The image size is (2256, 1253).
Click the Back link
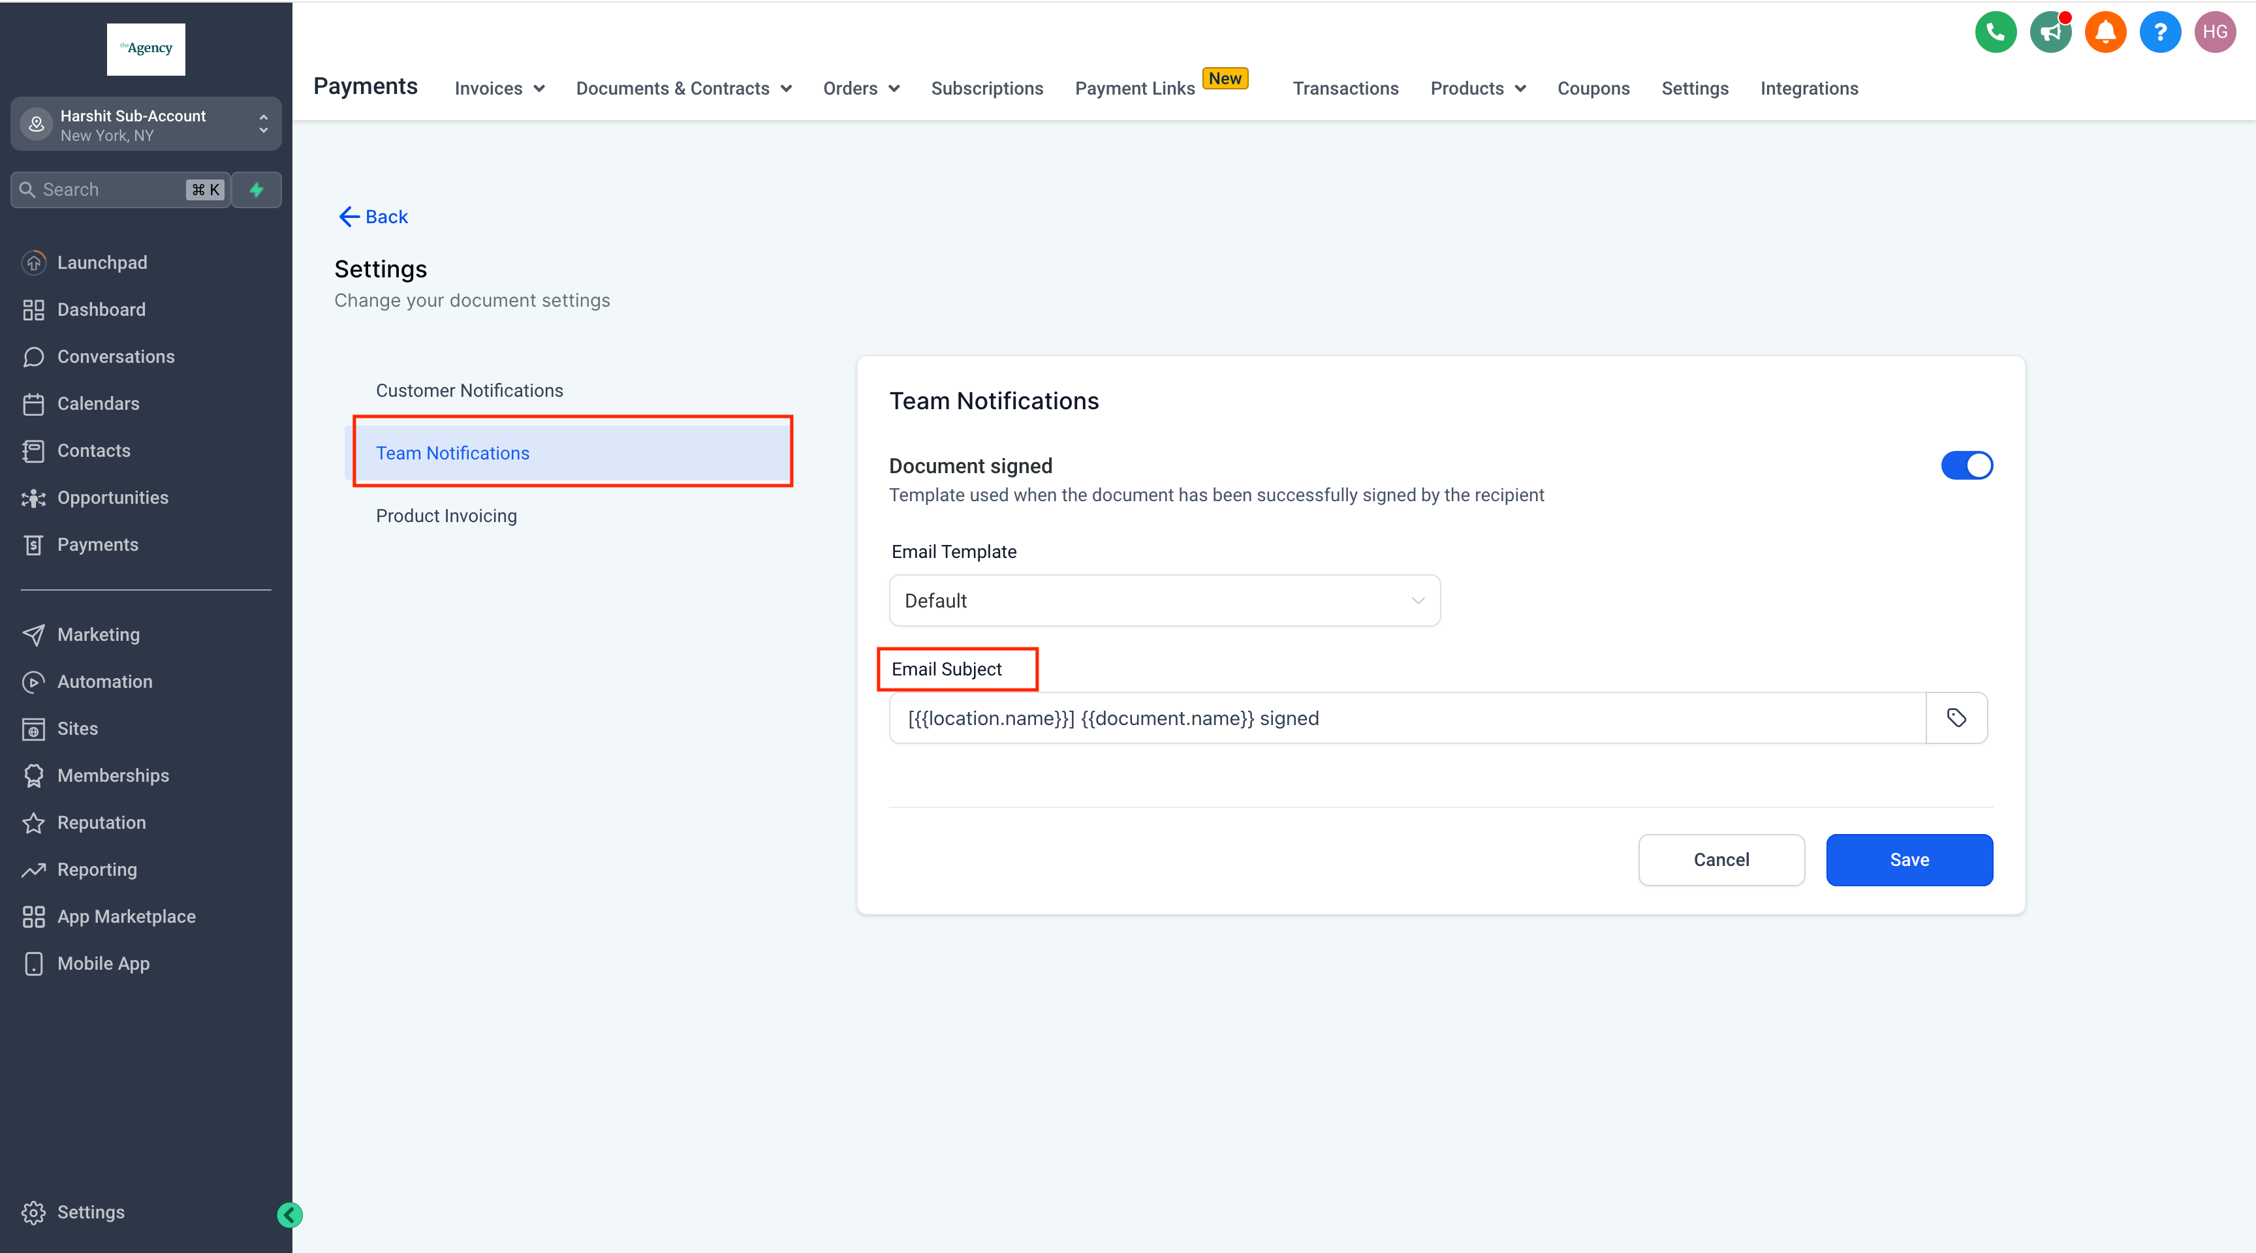373,216
